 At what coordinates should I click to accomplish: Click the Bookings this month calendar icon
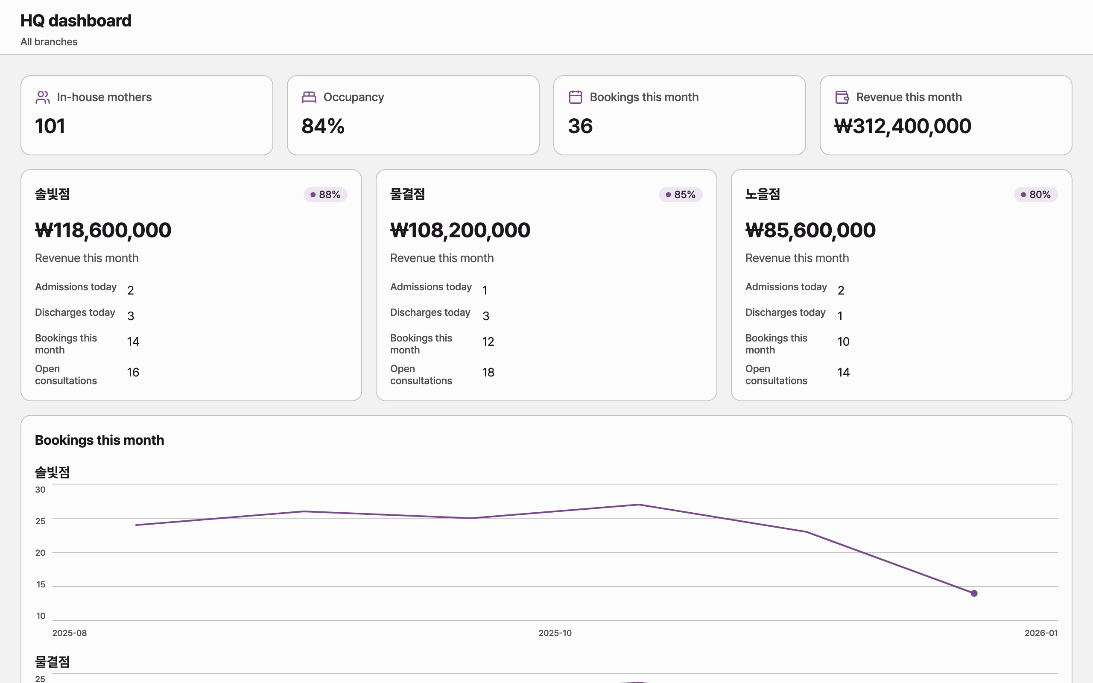coord(576,97)
